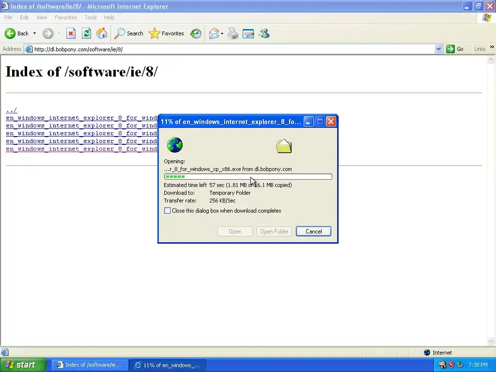The image size is (496, 372).
Task: Open the Messenger people icon
Action: point(264,33)
